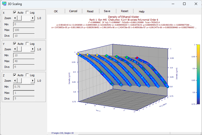Click the Read button
Image resolution: width=202 pixels, height=135 pixels.
point(90,11)
